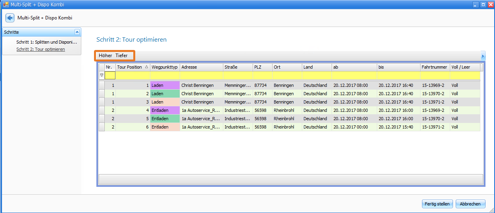Click the application icon in the title bar

6,5
